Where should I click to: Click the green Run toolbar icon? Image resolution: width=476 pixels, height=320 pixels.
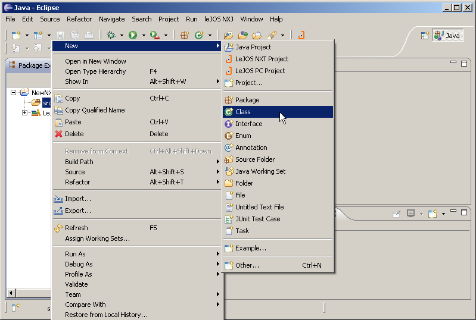(x=133, y=35)
